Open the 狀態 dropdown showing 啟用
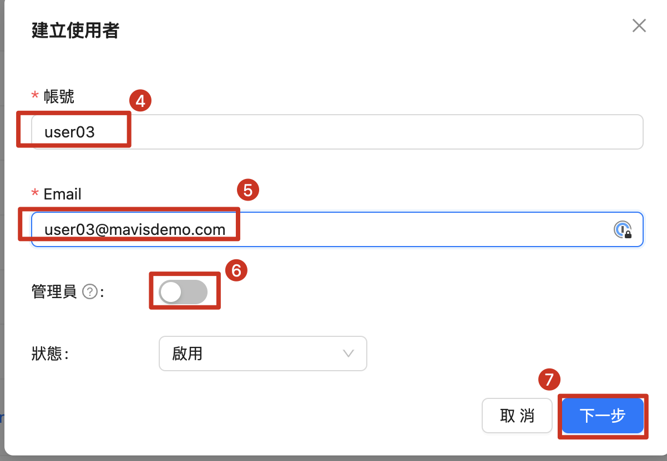 262,354
